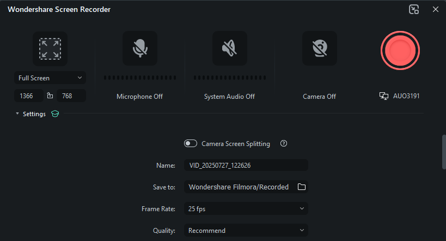Edit the Name field VID_20250727_122626
The height and width of the screenshot is (241, 446).
coord(246,166)
